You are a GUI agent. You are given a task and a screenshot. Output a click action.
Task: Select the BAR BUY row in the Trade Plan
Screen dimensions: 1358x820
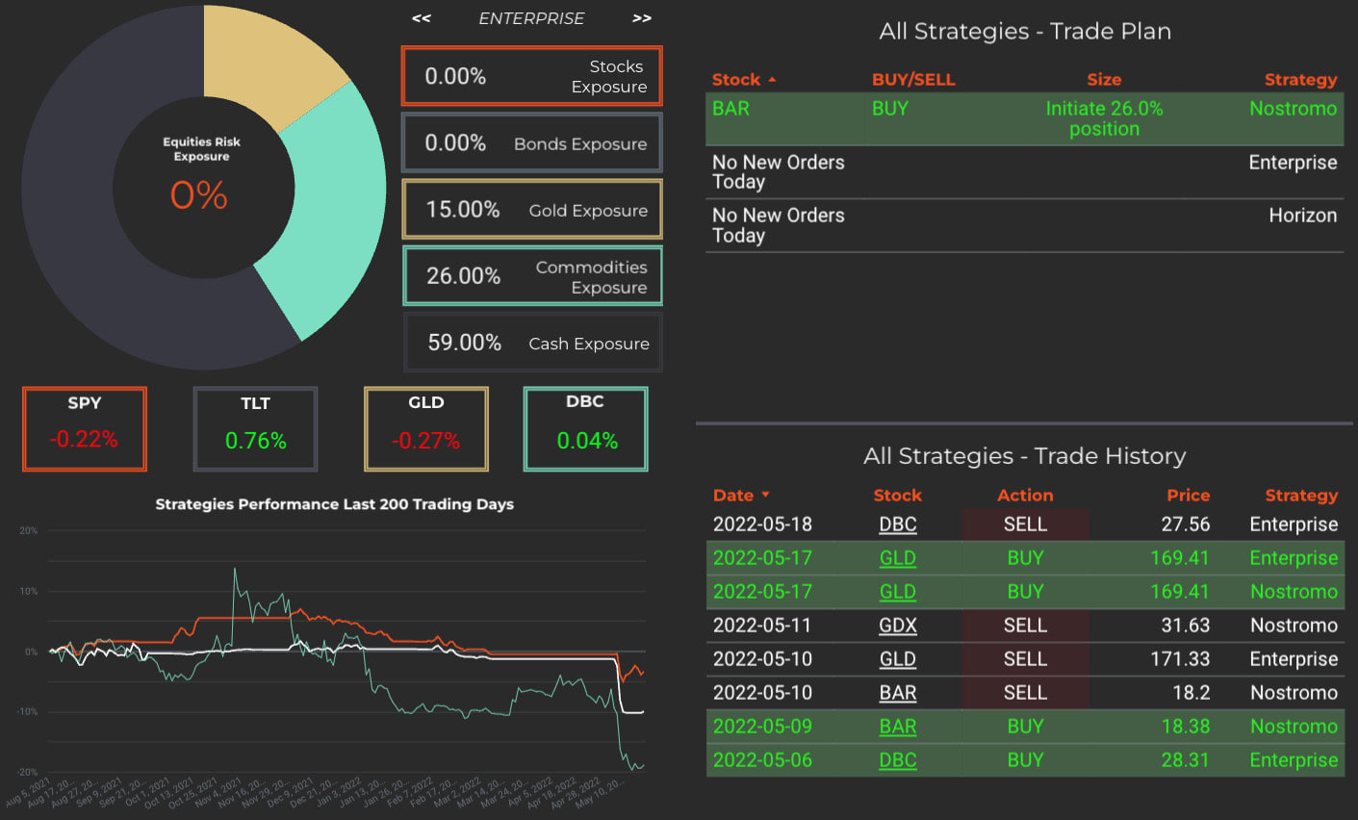1024,117
